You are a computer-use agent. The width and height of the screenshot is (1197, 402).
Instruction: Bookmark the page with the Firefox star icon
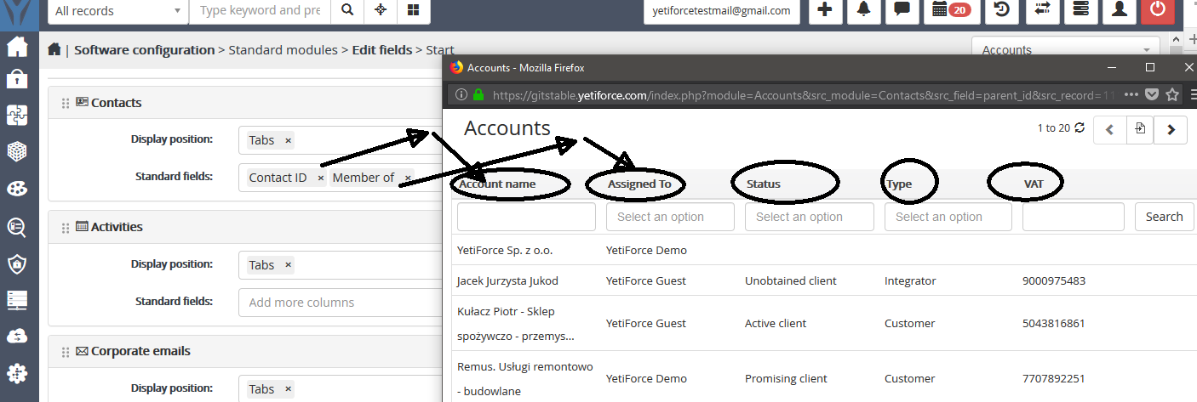tap(1172, 95)
